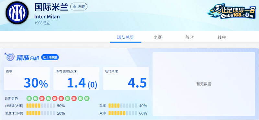The width and height of the screenshot is (259, 120).
Task: Click the 双率 progress bar
Action: coord(123,113)
